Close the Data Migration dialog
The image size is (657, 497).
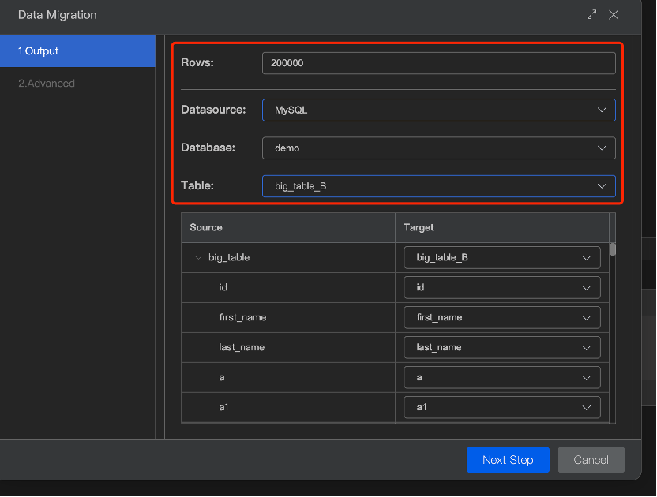(x=614, y=15)
